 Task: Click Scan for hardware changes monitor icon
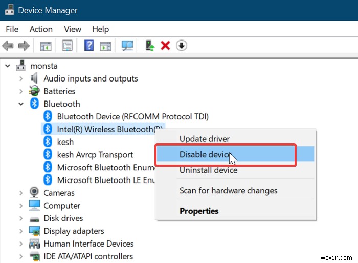pos(127,46)
